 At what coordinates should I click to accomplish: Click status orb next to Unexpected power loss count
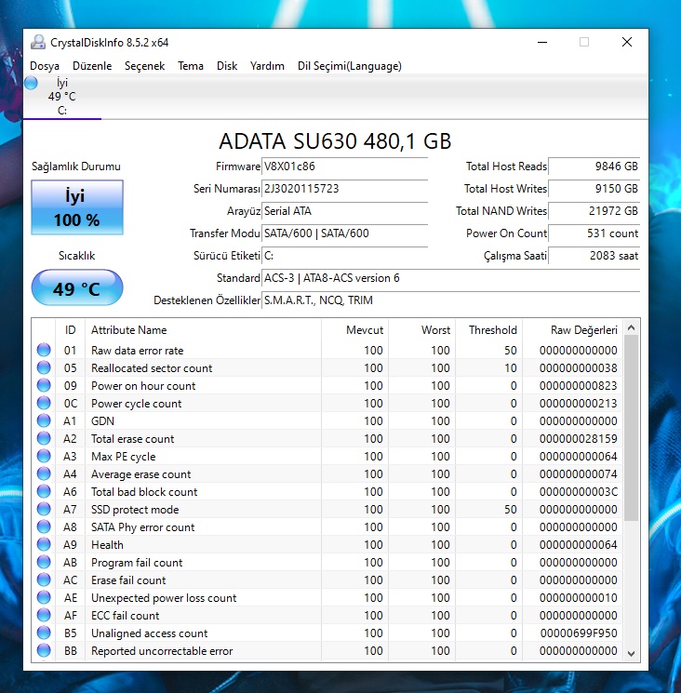[44, 598]
